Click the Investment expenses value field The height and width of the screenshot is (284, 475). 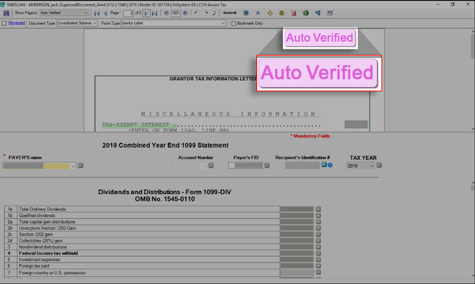pyautogui.click(x=297, y=260)
